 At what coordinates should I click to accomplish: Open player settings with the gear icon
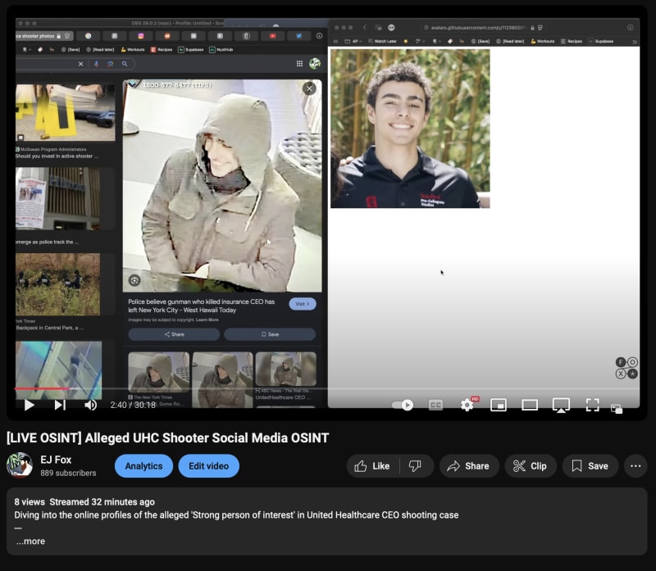(x=467, y=405)
